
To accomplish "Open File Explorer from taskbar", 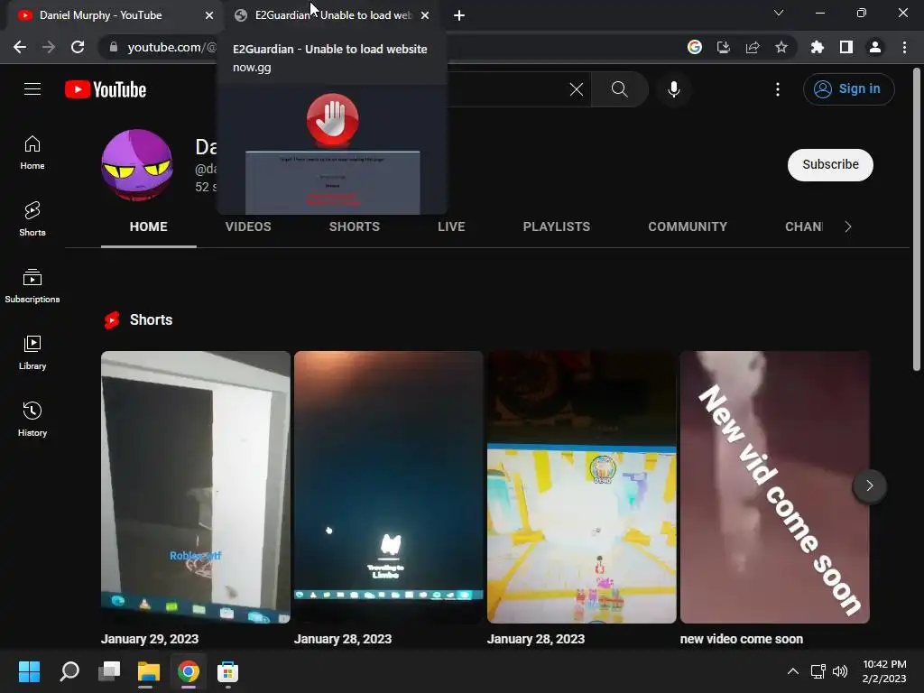I will click(149, 671).
